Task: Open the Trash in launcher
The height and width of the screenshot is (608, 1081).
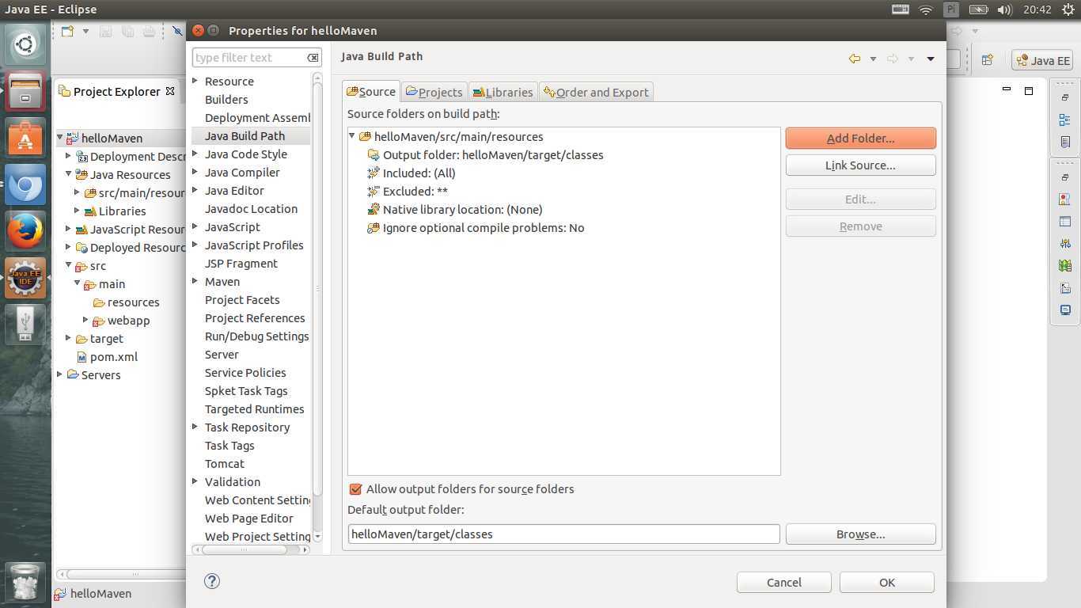Action: coord(25,583)
